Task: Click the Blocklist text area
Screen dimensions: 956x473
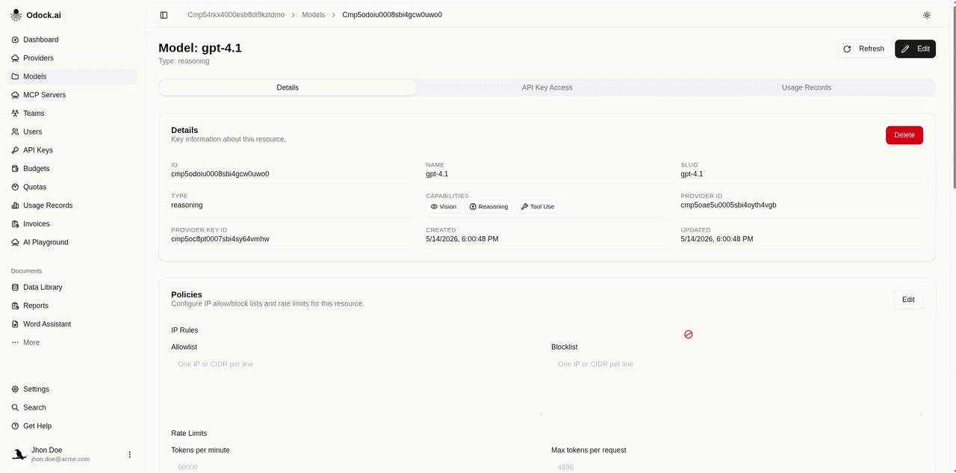Action: click(737, 385)
